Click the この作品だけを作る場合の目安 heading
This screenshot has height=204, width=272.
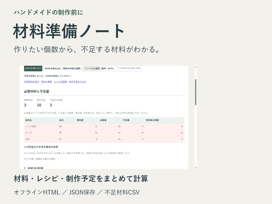tap(41, 147)
